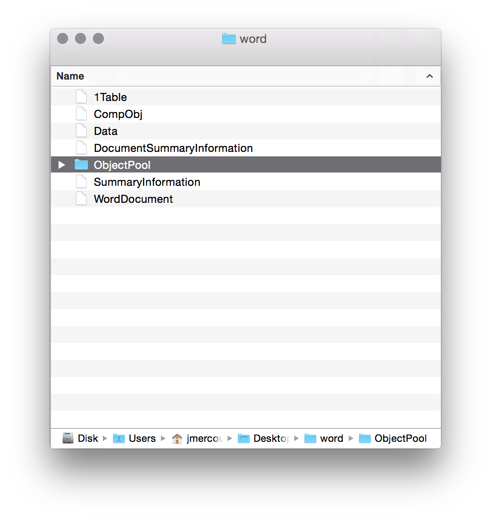Click the Users folder icon in path bar
The image size is (491, 520).
(119, 438)
